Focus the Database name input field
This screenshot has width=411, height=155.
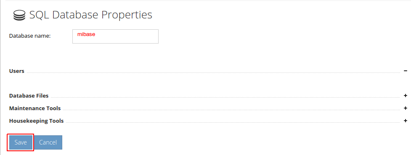point(115,36)
